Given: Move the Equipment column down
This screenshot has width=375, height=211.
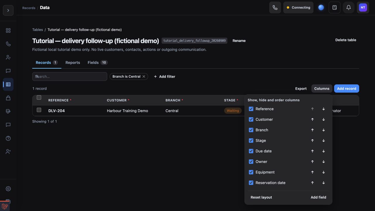Looking at the screenshot, I should click(x=323, y=172).
